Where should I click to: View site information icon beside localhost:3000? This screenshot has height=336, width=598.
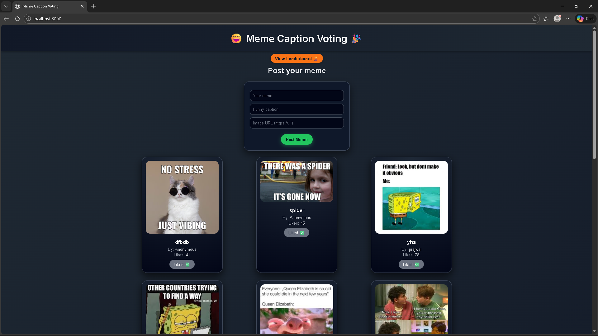pos(29,19)
